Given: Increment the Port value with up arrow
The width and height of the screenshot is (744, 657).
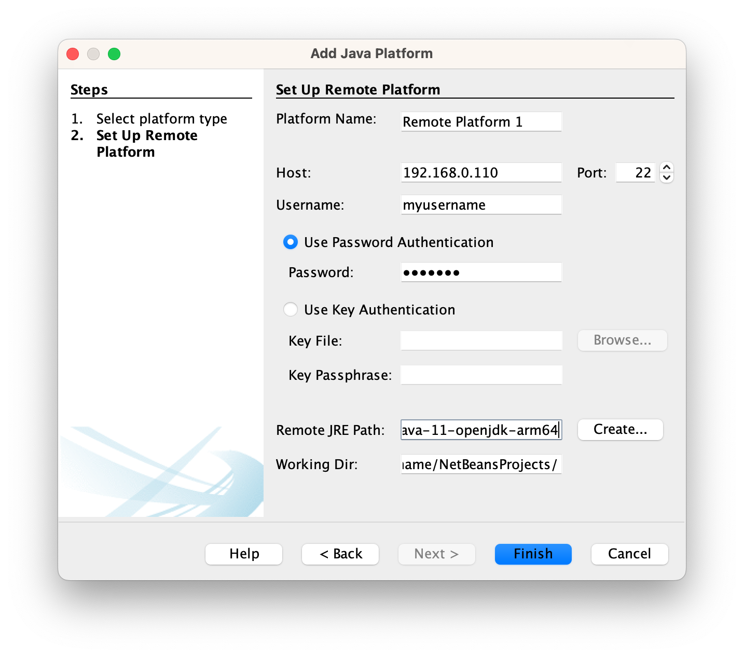Looking at the screenshot, I should pyautogui.click(x=667, y=167).
